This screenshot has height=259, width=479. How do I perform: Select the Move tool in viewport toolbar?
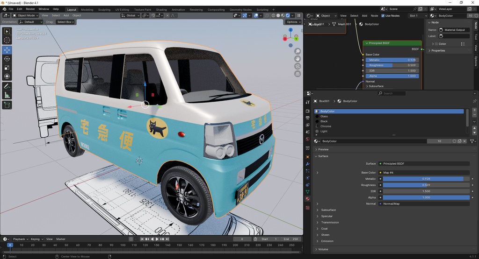click(x=7, y=50)
